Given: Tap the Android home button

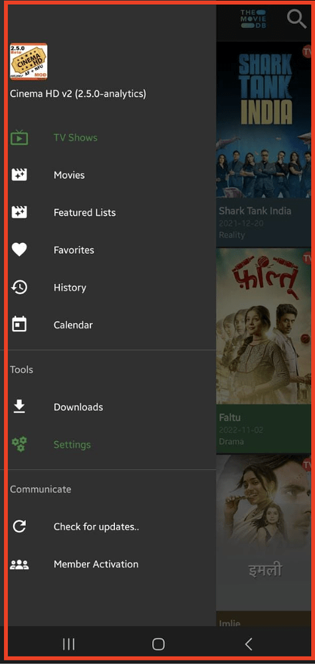Looking at the screenshot, I should point(158,644).
